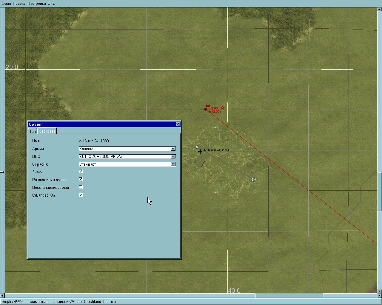Viewport: 382px width, 305px height.
Task: Click the 20.0 grid coordinate label
Action: pos(12,67)
